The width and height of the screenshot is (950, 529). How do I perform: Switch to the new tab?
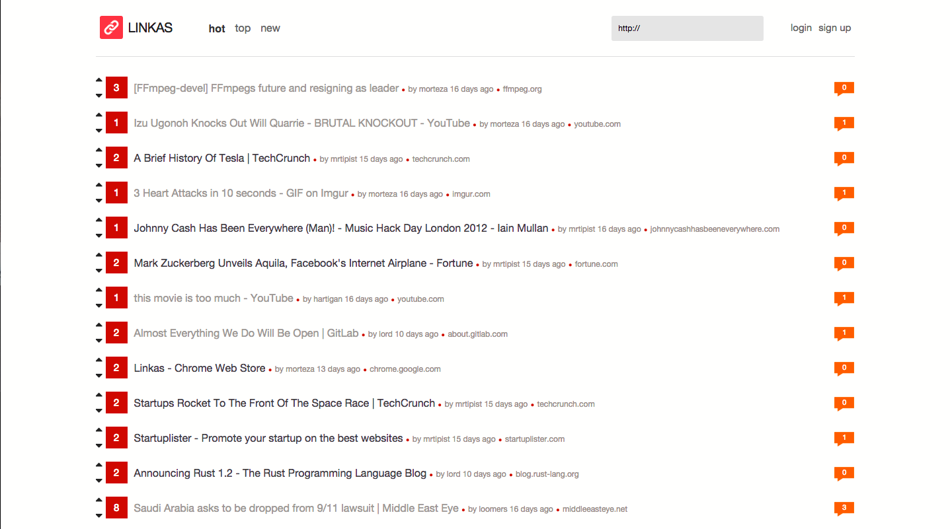[x=270, y=28]
